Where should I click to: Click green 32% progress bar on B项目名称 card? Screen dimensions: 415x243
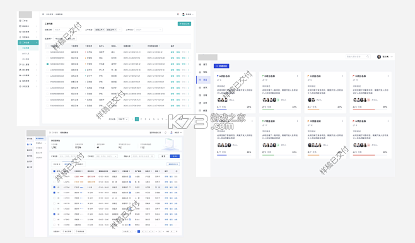click(x=268, y=110)
